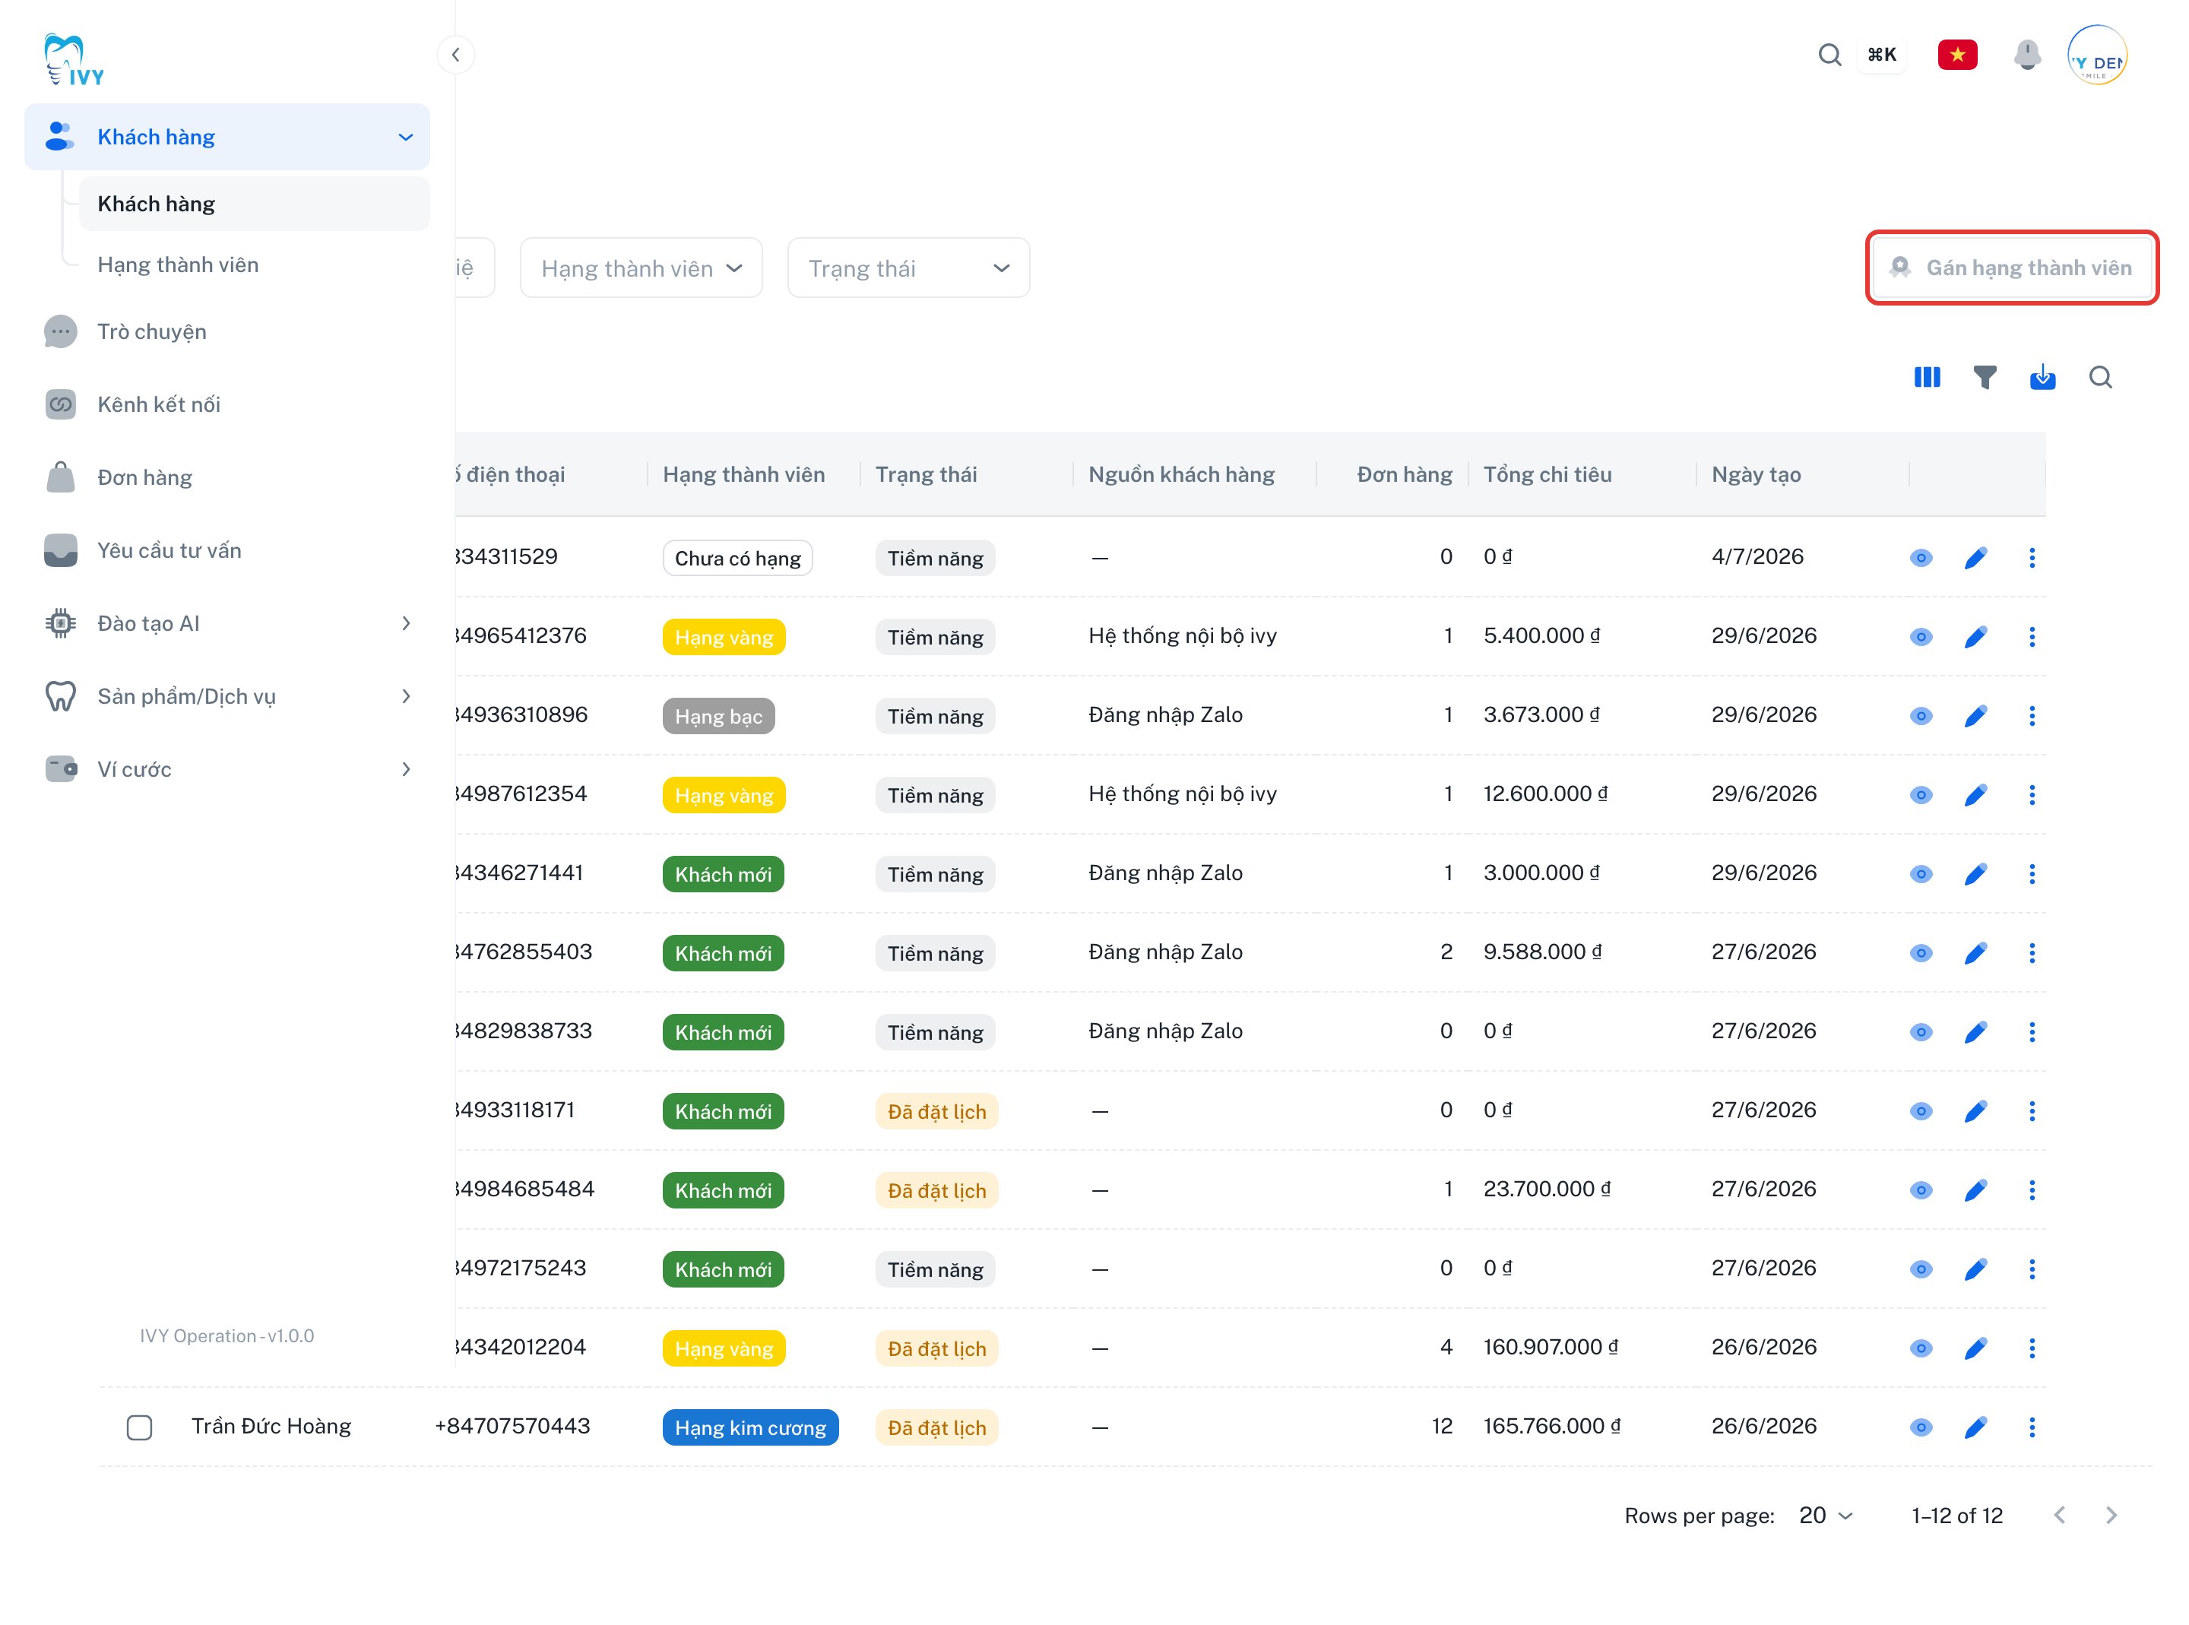Edit customer row created 4/7/2026
Screen dimensions: 2189x1625
(x=1975, y=558)
